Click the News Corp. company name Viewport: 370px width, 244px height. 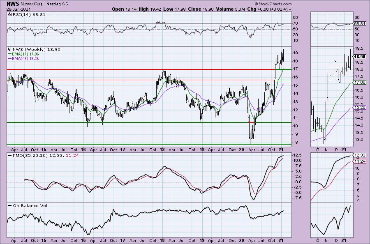pos(32,4)
